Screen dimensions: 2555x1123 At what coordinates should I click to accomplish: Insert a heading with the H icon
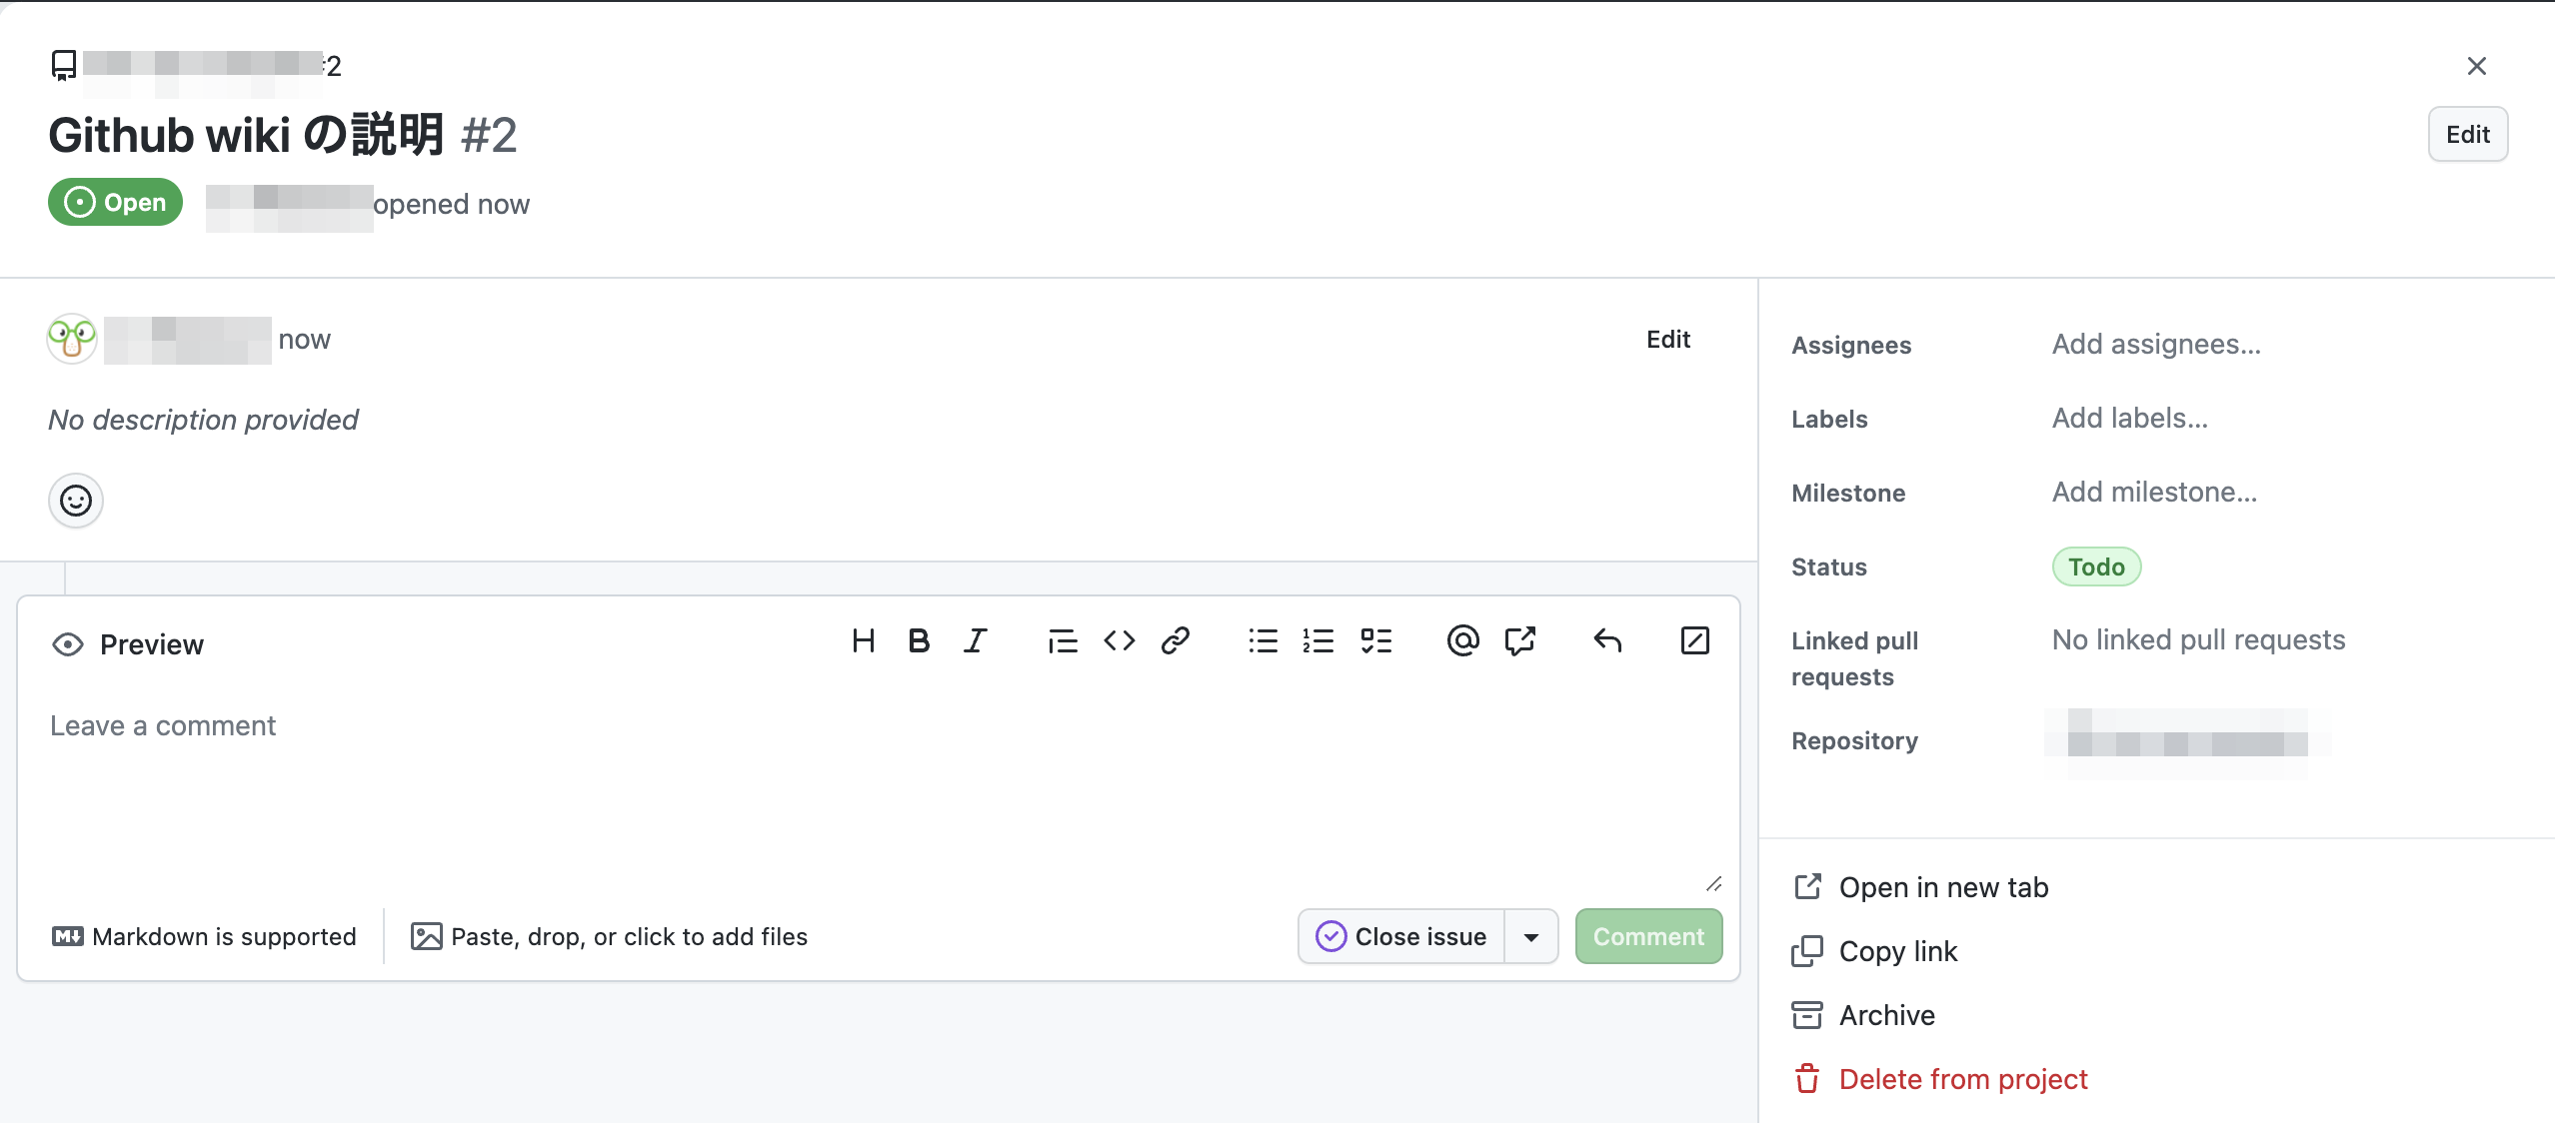(864, 640)
